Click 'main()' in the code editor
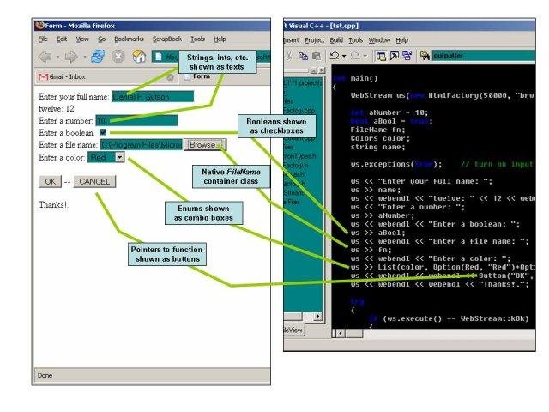Viewport: 549px width, 412px height. [364, 78]
